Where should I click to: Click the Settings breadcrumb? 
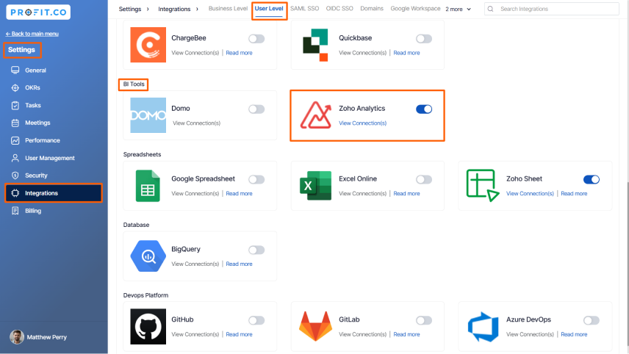[130, 9]
